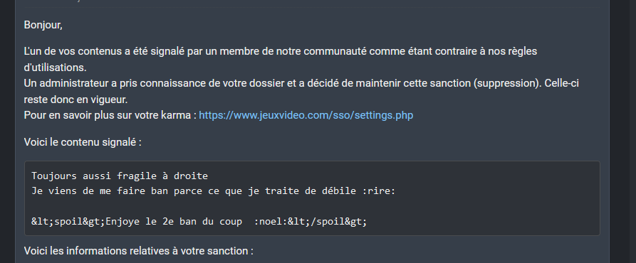Click the ":rire:" smiley code in the quoted content
636x263 pixels.
(379, 191)
